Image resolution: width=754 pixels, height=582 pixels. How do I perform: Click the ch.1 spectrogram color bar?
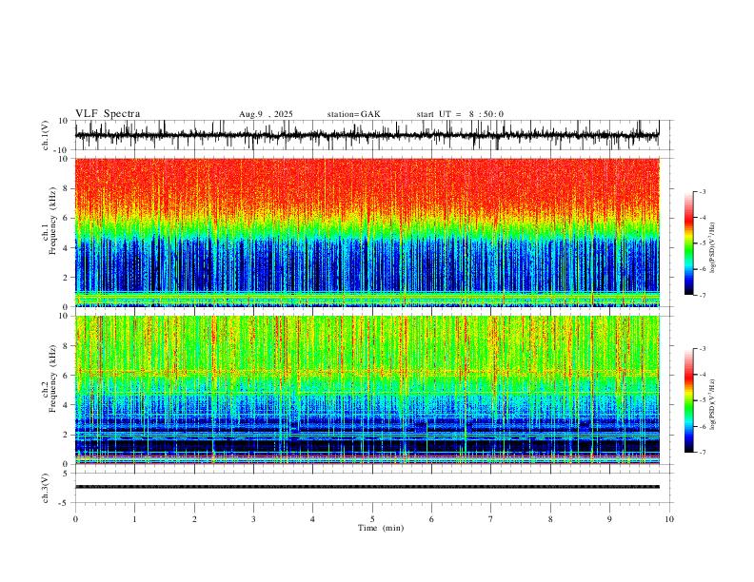[688, 243]
